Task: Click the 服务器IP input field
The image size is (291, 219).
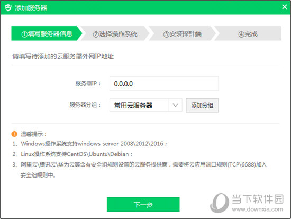Action: pos(164,84)
